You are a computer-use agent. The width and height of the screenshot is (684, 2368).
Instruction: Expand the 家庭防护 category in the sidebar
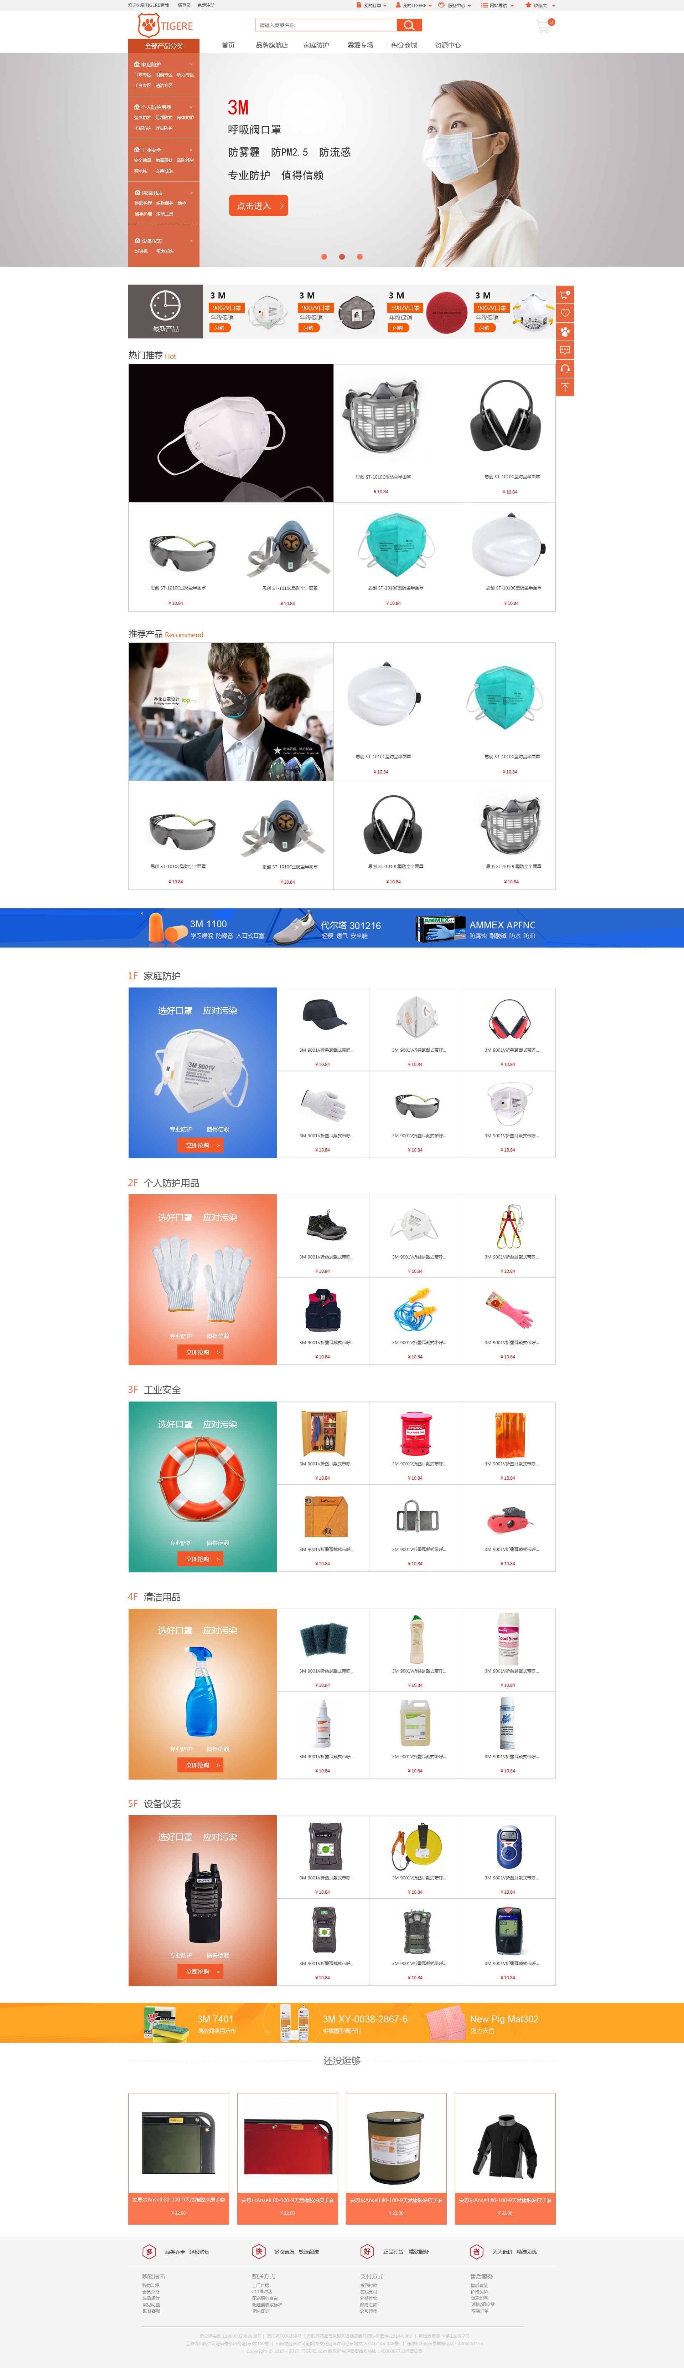coord(164,64)
